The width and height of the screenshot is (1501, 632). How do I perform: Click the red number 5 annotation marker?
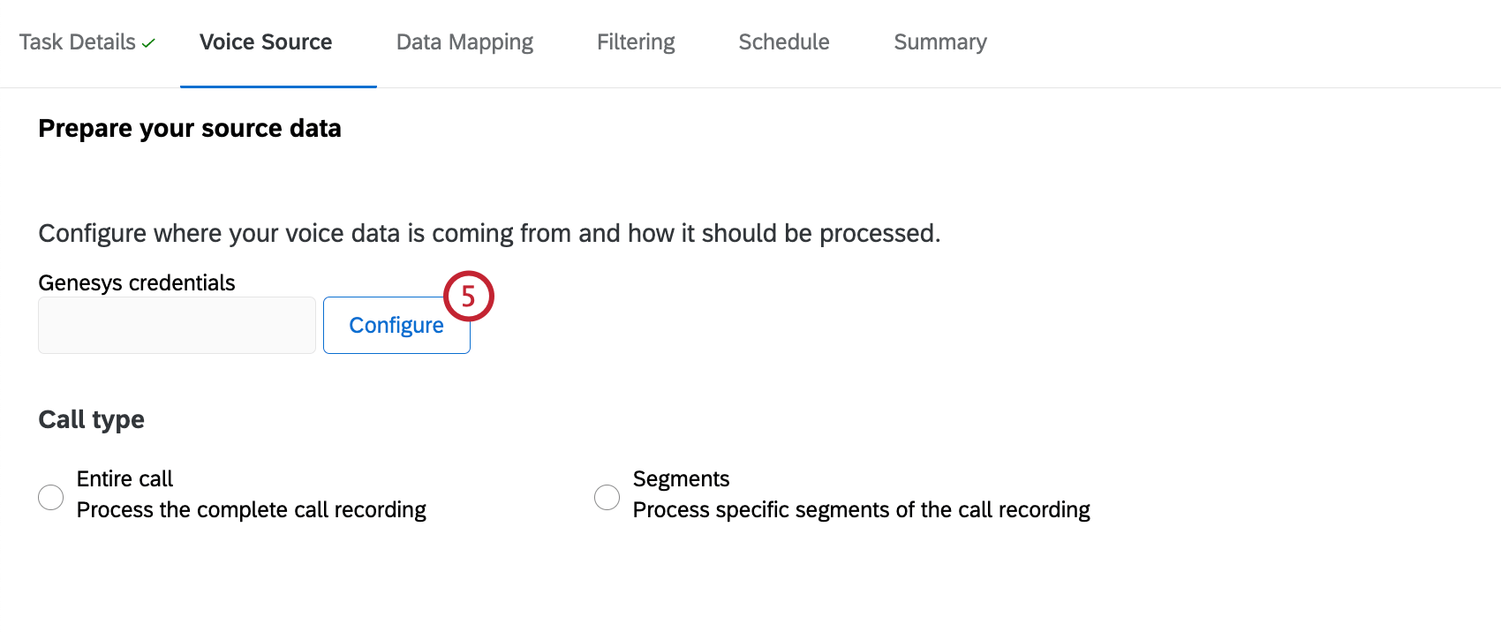(x=468, y=297)
